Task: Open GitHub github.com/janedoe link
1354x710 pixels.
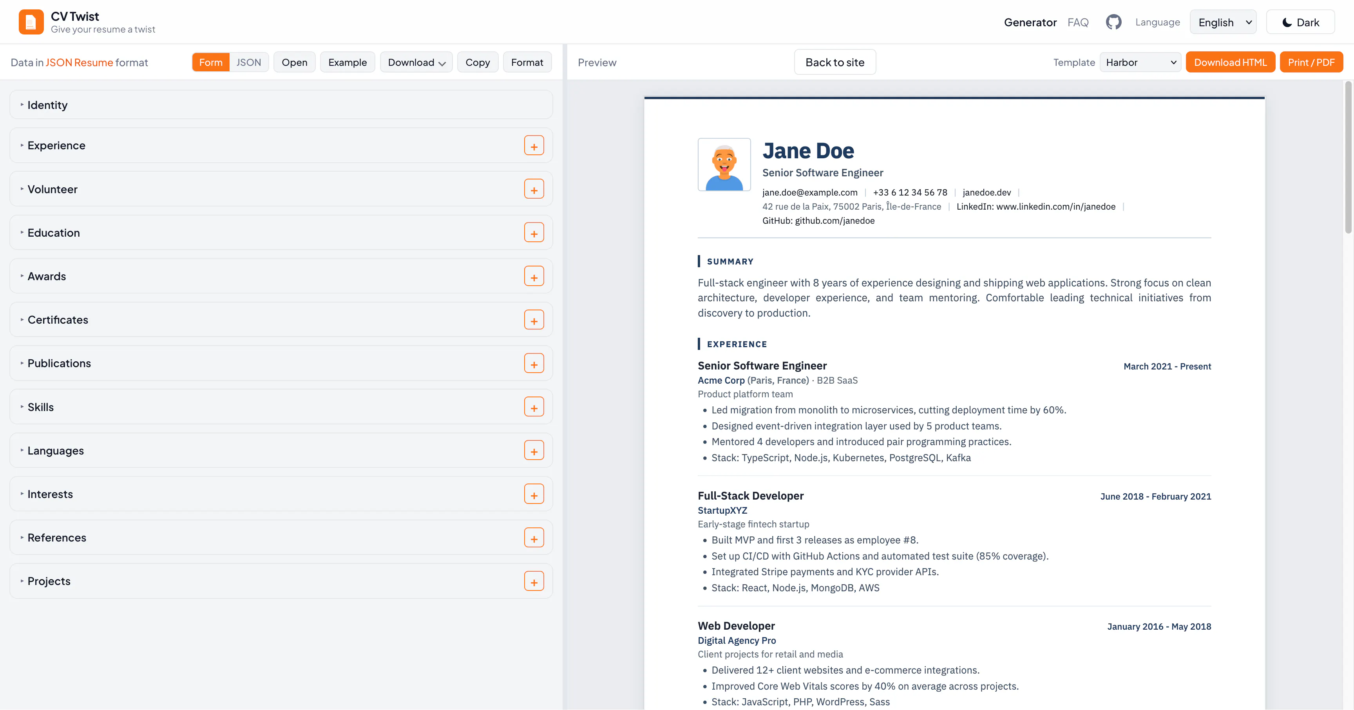Action: [818, 221]
